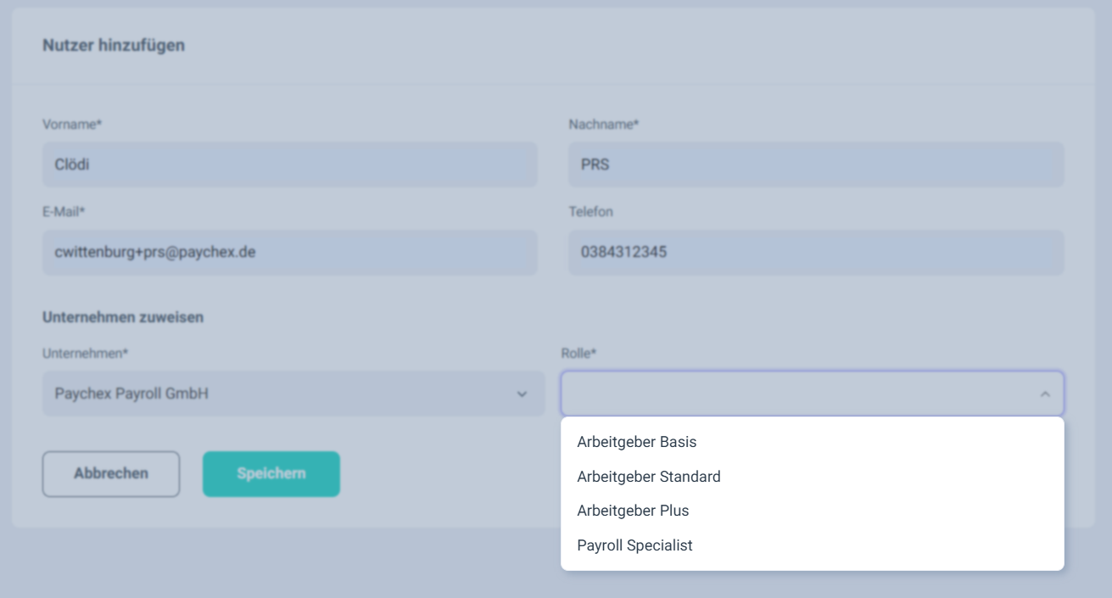Open the Paychex Payroll GmbH company dropdown
This screenshot has height=598, width=1112.
280,394
